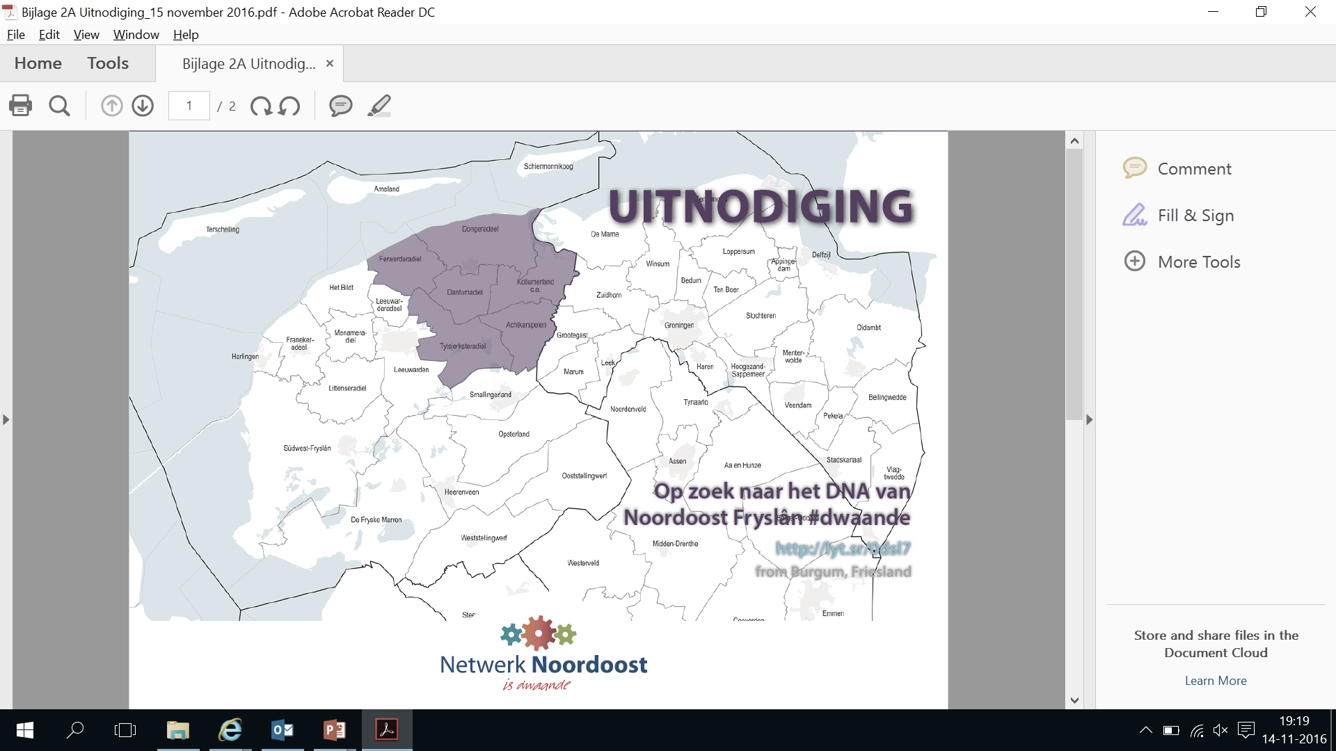This screenshot has height=751, width=1336.
Task: Click the vertical scrollbar up arrow
Action: pyautogui.click(x=1074, y=140)
